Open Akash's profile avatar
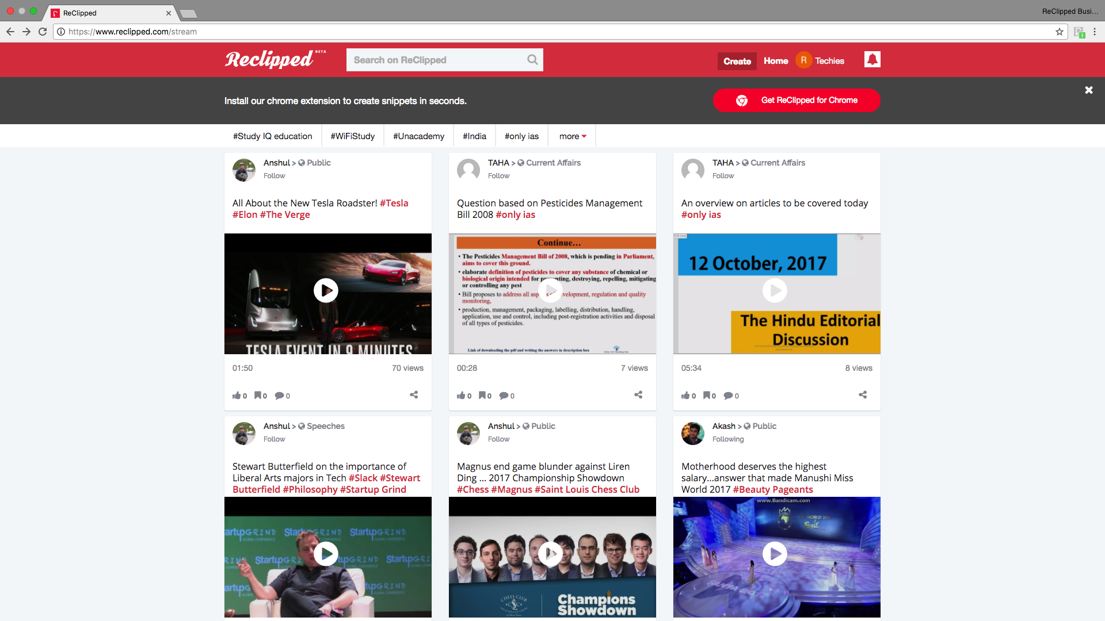Image resolution: width=1105 pixels, height=621 pixels. [693, 434]
